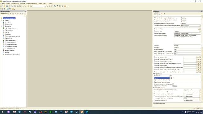Image resolution: width=203 pixels, height=114 pixels.
Task: Select 'Справочники' in the configuration tree
Action: click(8, 24)
